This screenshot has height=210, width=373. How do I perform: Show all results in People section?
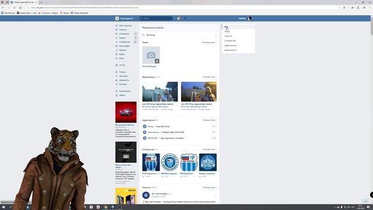click(209, 43)
